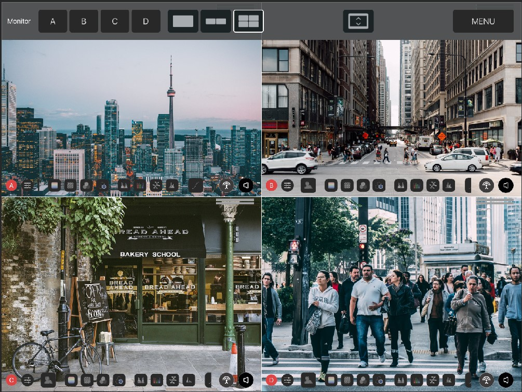522x392 pixels.
Task: Expand the fullscreen view selector
Action: [358, 21]
